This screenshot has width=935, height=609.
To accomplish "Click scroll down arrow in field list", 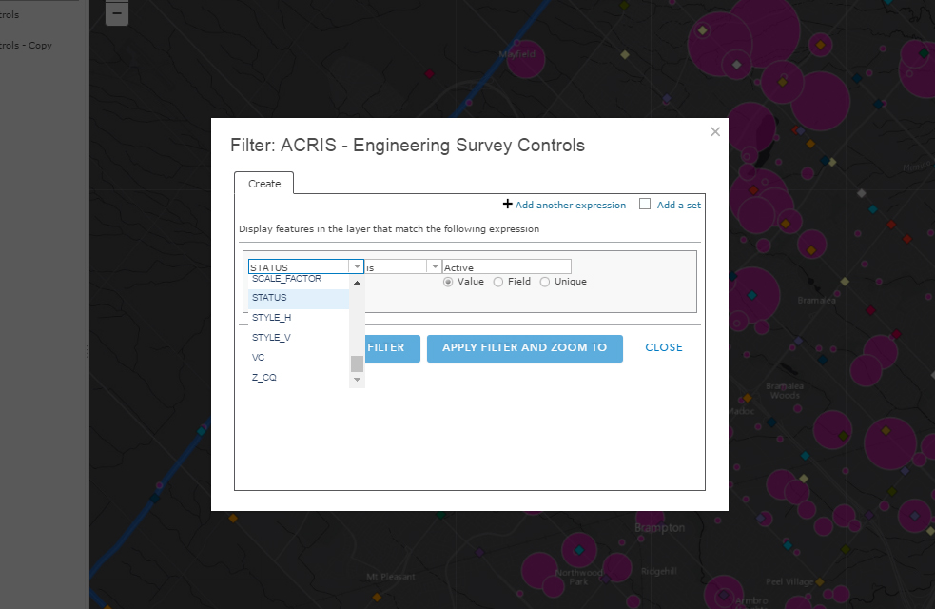I will tap(358, 380).
